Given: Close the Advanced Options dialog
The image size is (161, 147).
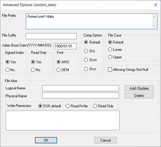Looking at the screenshot, I should click(x=156, y=5).
